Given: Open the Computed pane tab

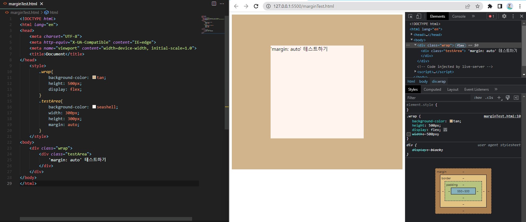Looking at the screenshot, I should coord(432,89).
